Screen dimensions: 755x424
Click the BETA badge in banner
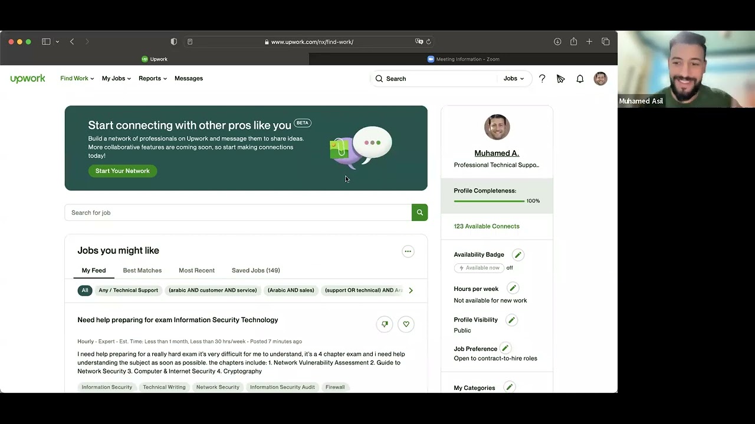(x=302, y=123)
